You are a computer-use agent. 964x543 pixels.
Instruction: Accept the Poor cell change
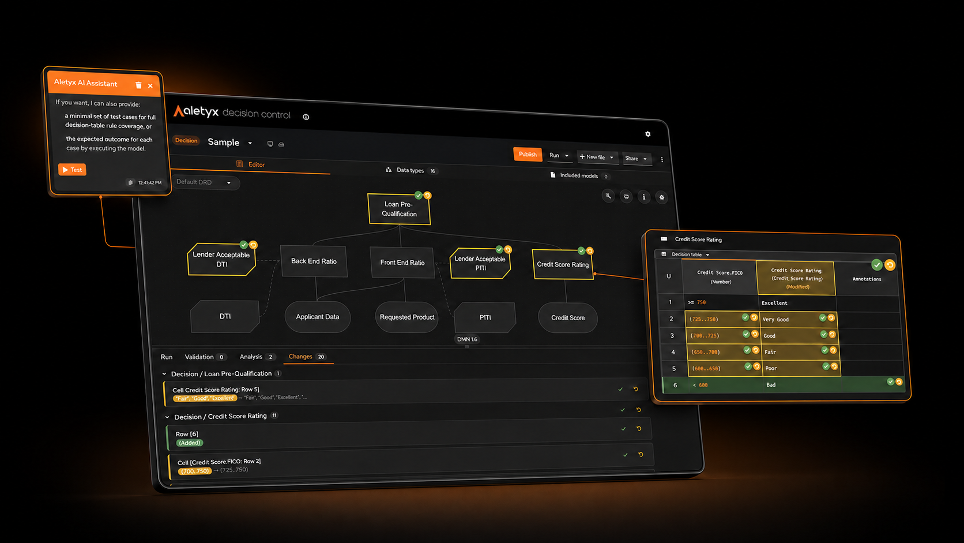pos(826,366)
